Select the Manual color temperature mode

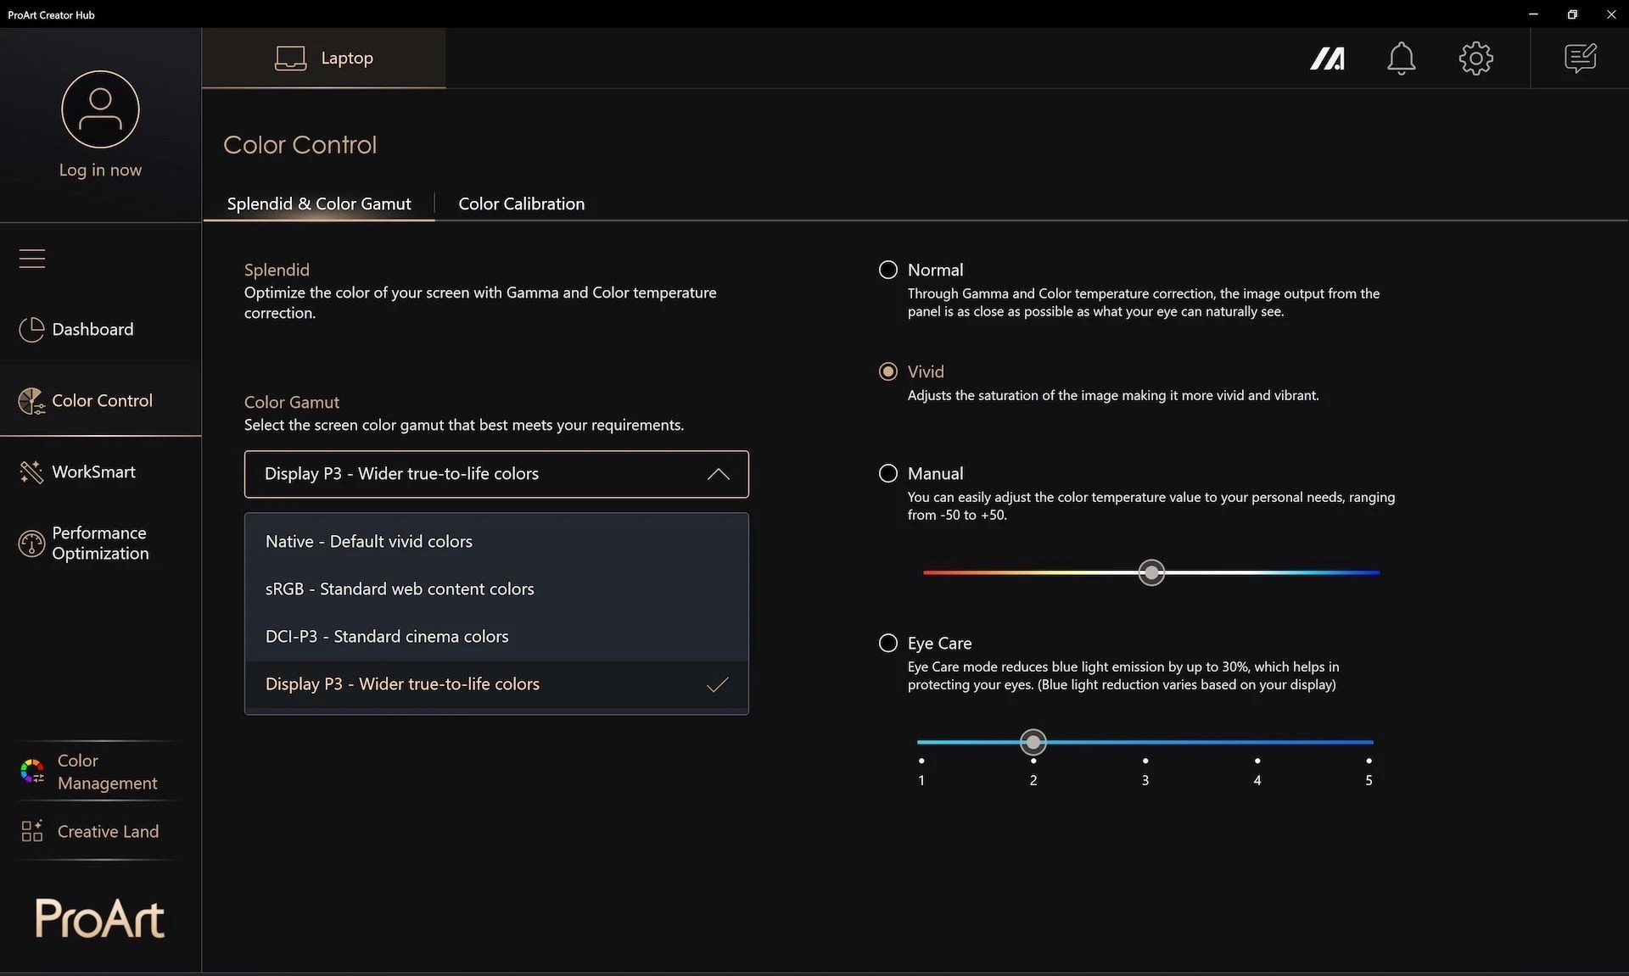888,474
